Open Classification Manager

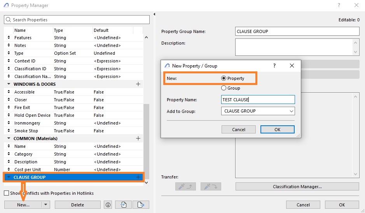coord(297,187)
